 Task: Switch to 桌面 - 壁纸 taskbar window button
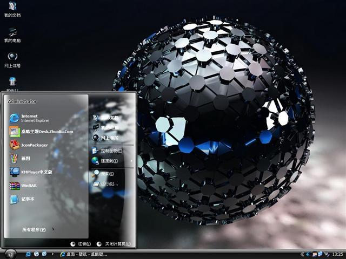point(84,254)
